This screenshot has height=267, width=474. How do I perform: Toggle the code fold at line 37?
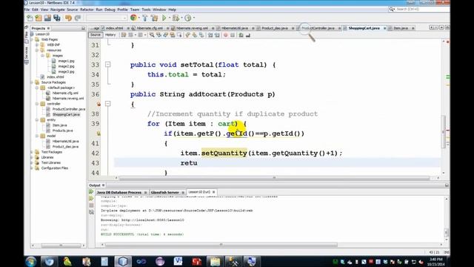click(107, 104)
